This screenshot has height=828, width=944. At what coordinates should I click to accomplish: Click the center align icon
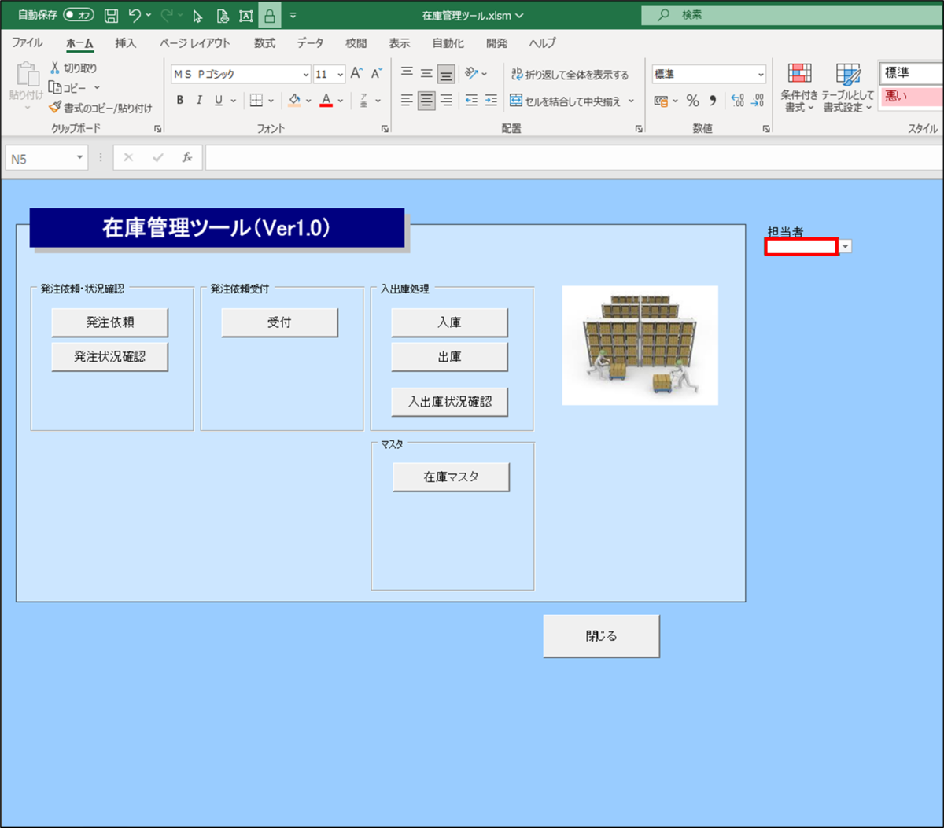(426, 101)
